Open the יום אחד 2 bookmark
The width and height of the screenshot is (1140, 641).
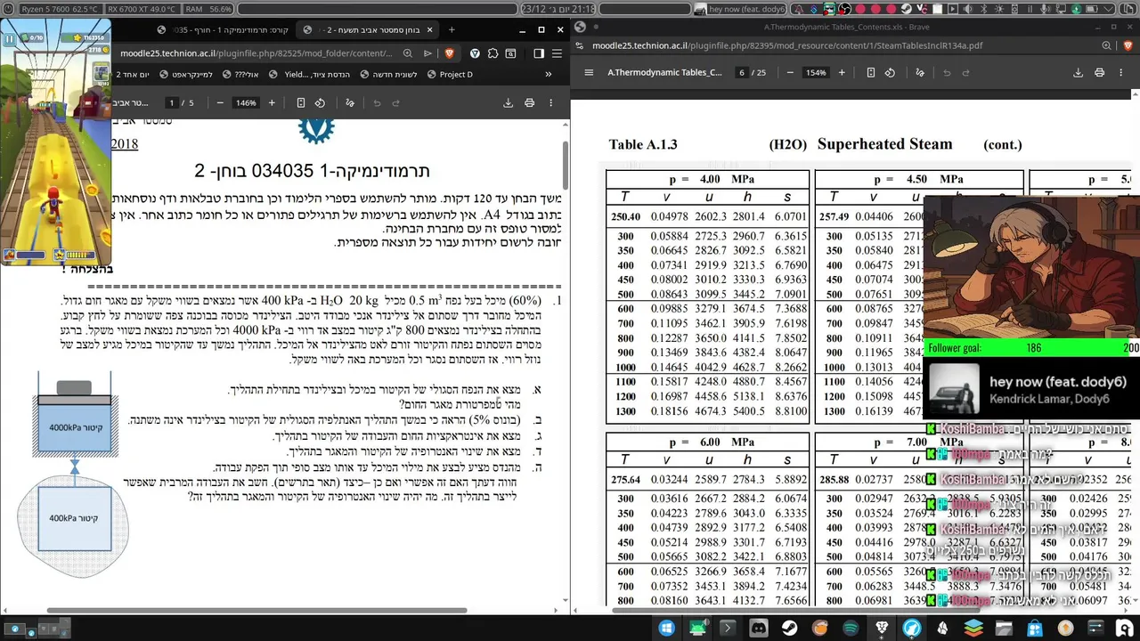pos(133,75)
